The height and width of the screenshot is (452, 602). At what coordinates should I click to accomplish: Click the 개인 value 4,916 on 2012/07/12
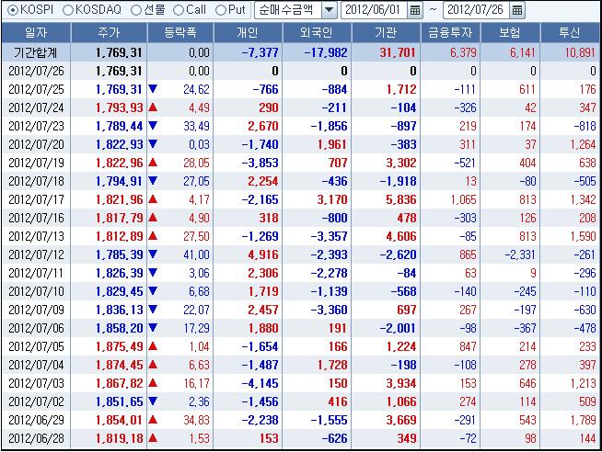point(263,254)
